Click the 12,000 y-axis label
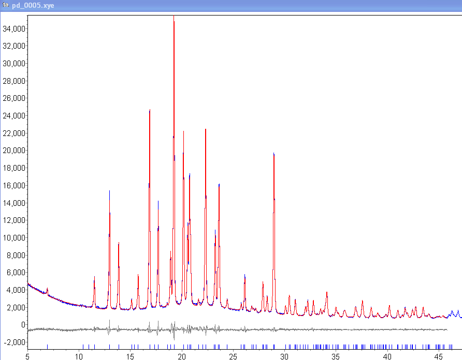This screenshot has width=462, height=360. 14,220
